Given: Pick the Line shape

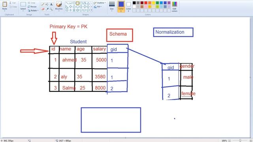Looking at the screenshot, I should tap(67, 3).
